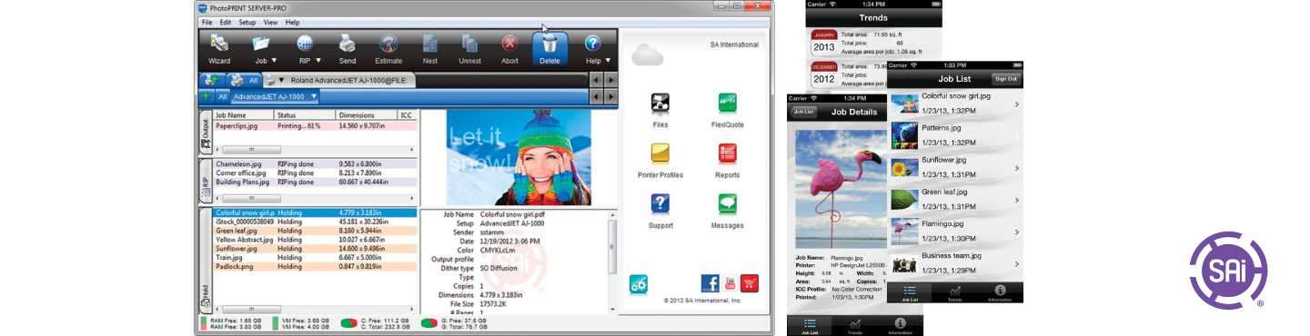Image resolution: width=1310 pixels, height=336 pixels.
Task: Click the snow girl preview image
Action: tap(519, 158)
